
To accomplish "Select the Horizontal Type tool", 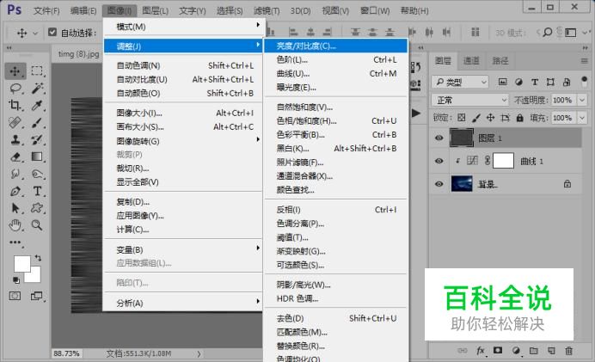I will [x=37, y=191].
